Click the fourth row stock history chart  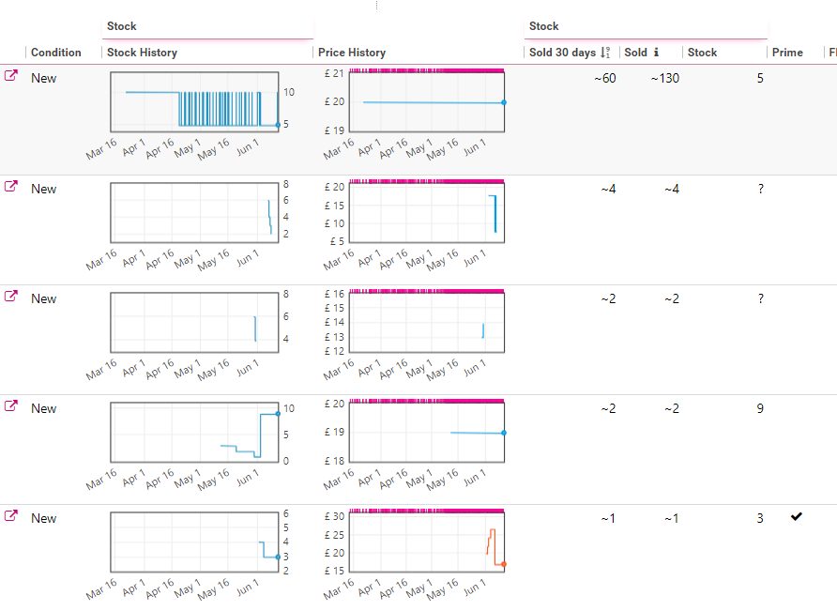coord(194,432)
